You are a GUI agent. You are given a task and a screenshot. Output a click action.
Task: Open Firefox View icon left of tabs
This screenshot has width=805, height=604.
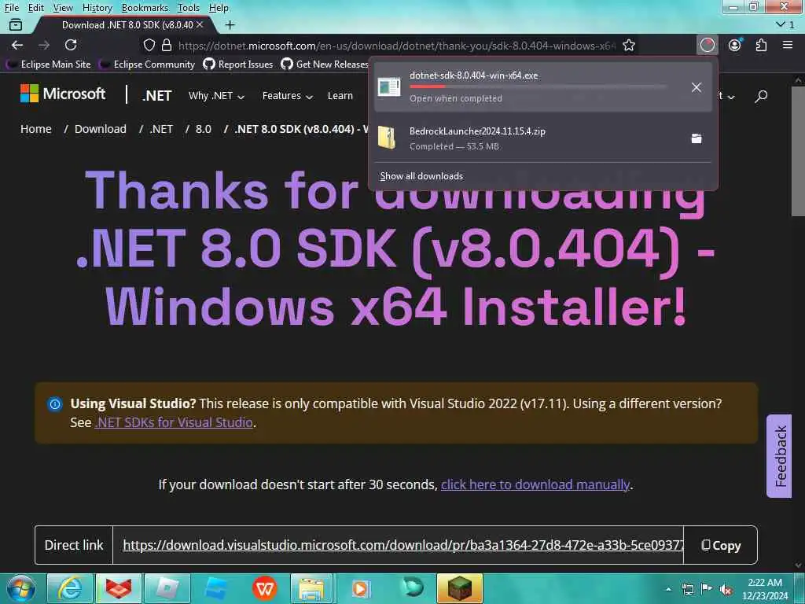point(16,24)
